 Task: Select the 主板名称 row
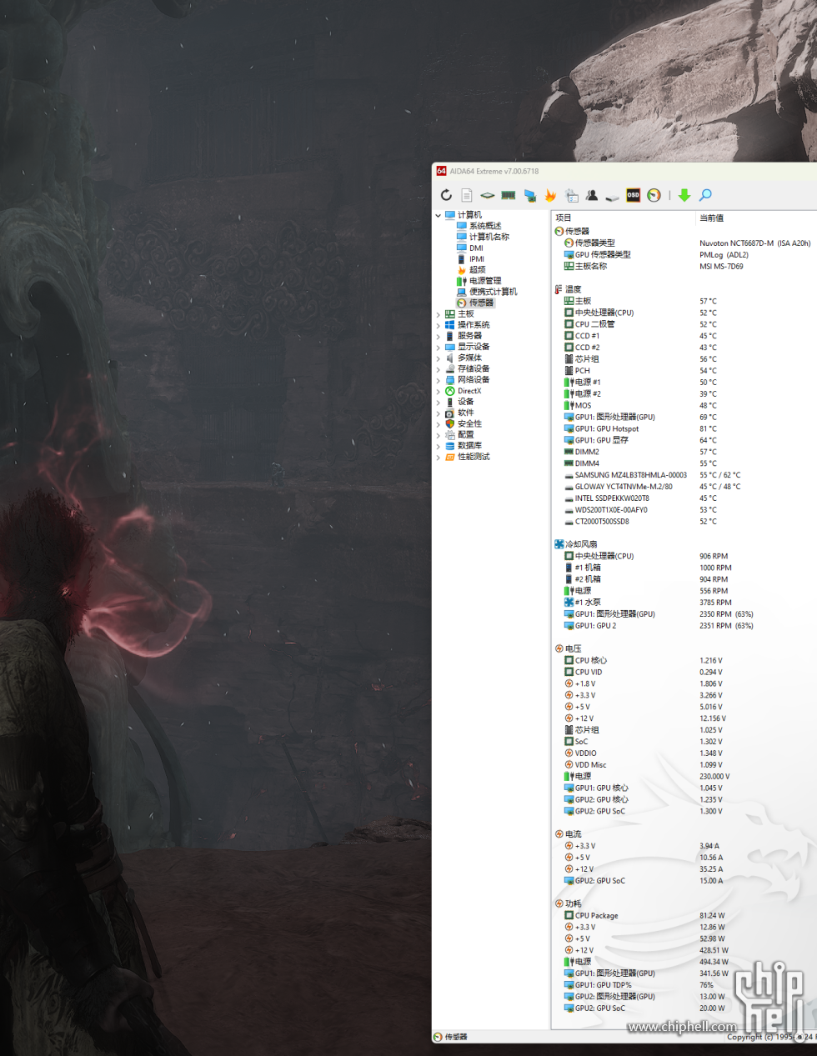pos(684,266)
